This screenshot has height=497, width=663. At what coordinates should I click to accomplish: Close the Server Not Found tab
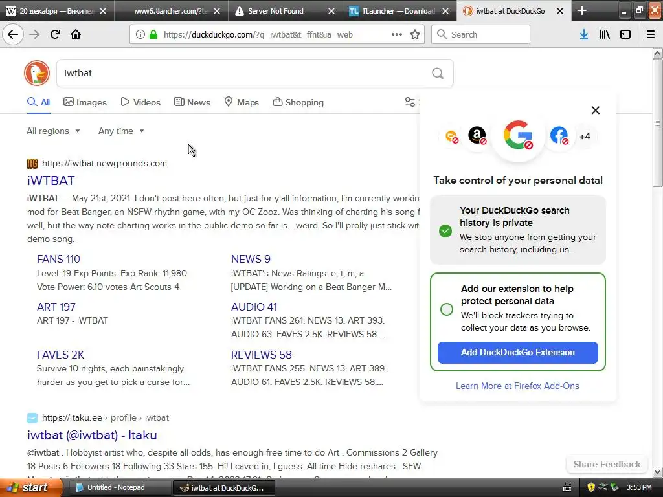click(331, 11)
